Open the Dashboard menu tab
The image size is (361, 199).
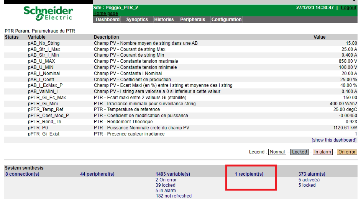pos(108,20)
